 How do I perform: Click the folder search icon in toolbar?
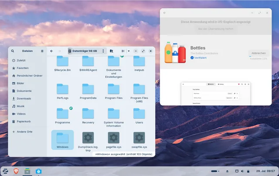(112, 51)
